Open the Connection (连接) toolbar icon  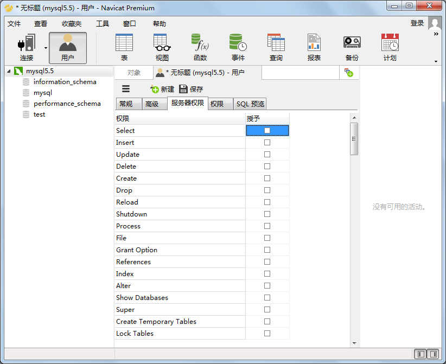[27, 48]
